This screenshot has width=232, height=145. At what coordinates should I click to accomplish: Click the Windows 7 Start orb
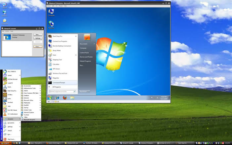tap(50, 98)
